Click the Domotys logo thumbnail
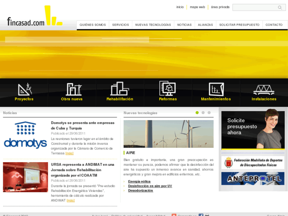Image resolution: width=288 pixels, height=216 pixels. (x=25, y=135)
